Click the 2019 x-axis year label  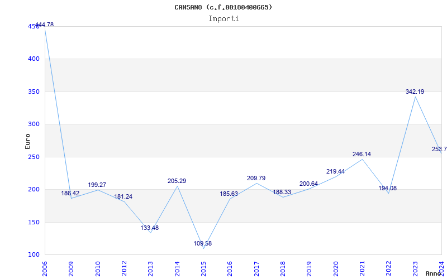pos(310,268)
